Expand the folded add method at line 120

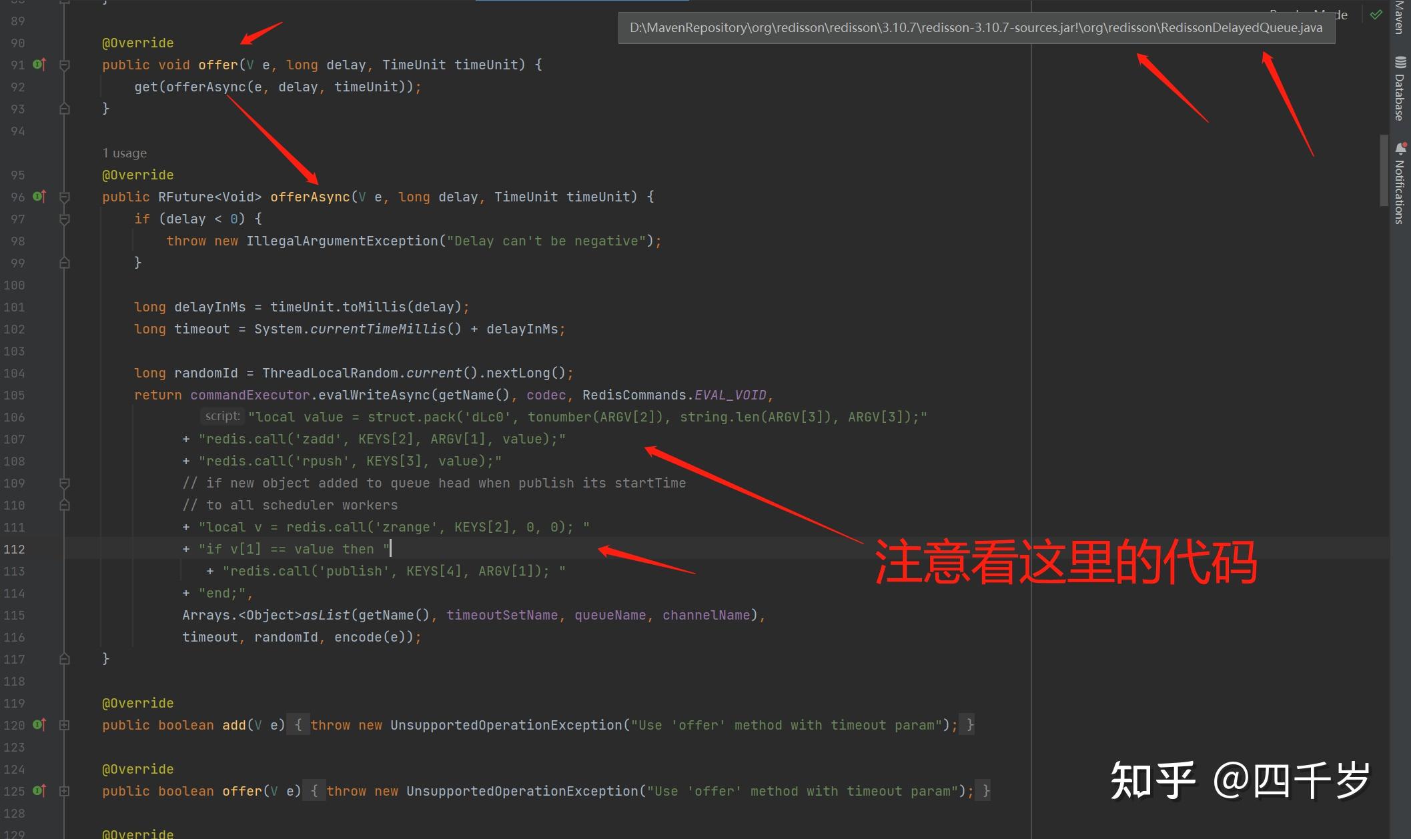coord(65,725)
